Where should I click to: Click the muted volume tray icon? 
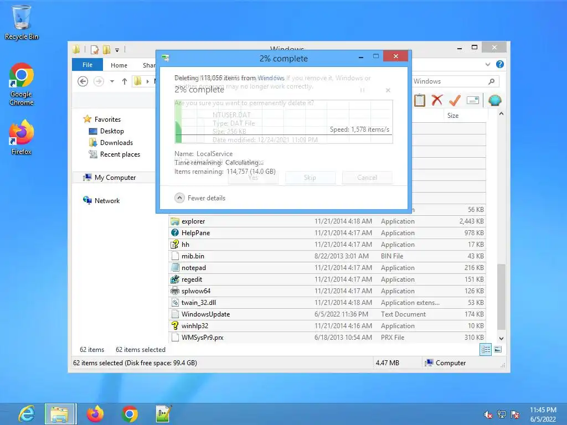pyautogui.click(x=488, y=414)
